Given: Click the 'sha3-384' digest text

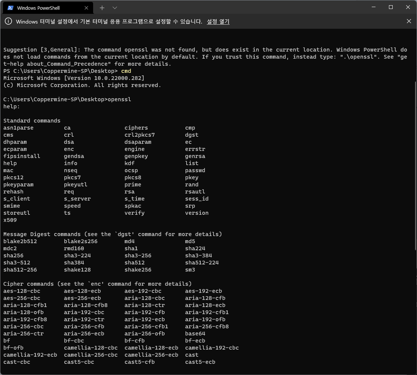Looking at the screenshot, I should 199,255.
